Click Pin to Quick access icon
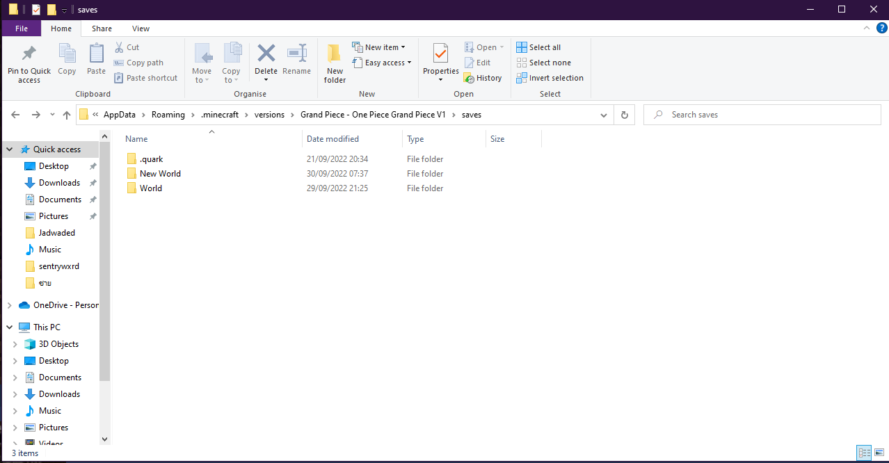889x463 pixels. point(29,54)
